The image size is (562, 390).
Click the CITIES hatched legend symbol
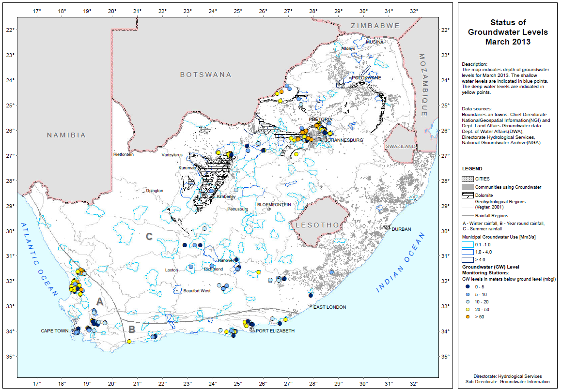click(468, 179)
